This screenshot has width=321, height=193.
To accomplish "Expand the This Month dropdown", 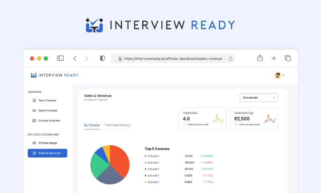I will point(258,98).
